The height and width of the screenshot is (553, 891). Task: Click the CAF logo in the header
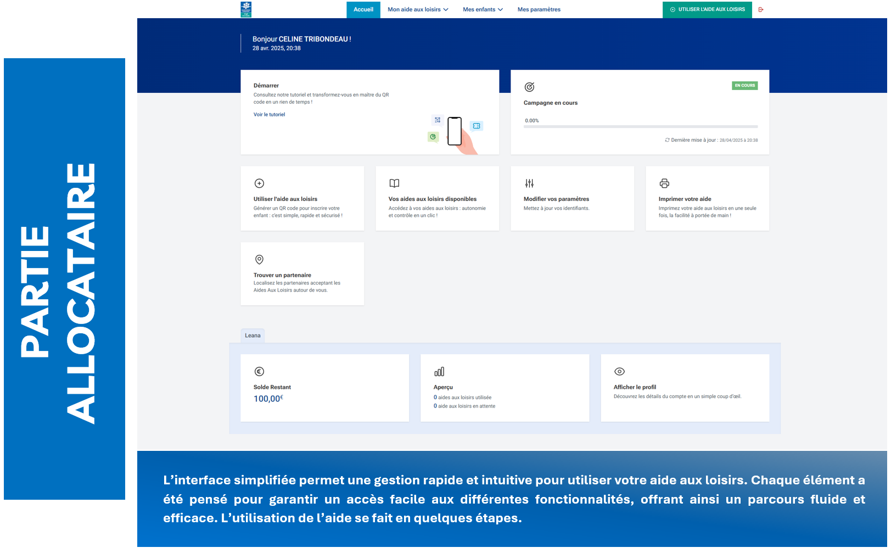point(246,9)
